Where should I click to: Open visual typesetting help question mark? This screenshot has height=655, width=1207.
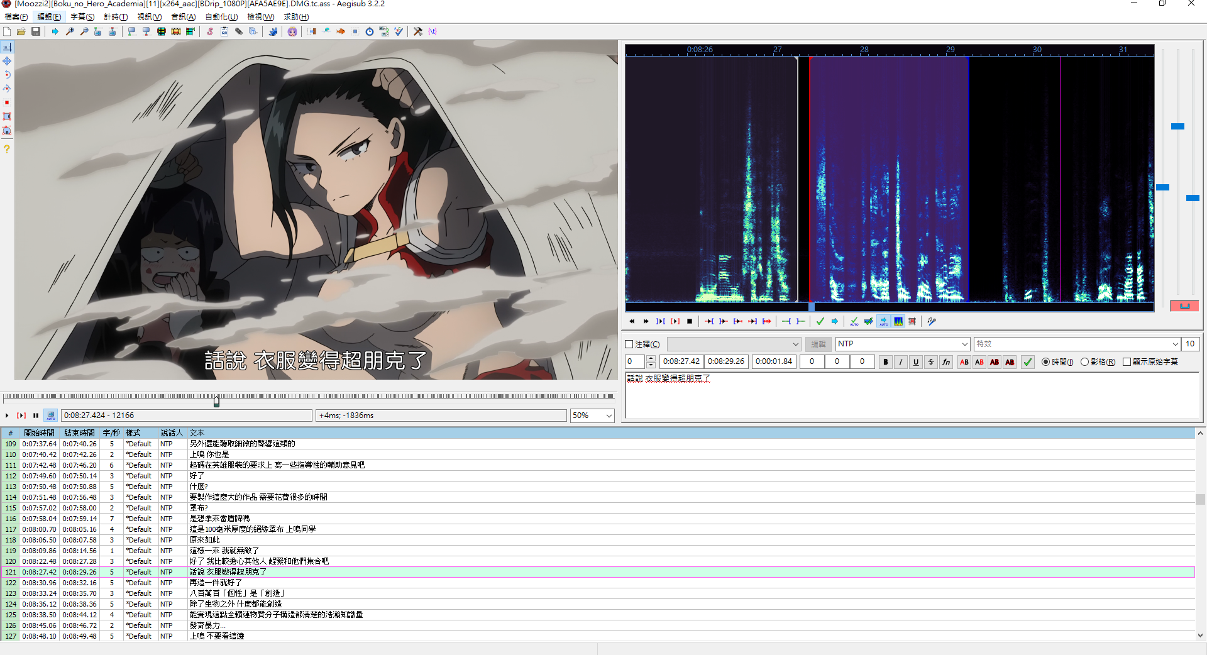[7, 149]
